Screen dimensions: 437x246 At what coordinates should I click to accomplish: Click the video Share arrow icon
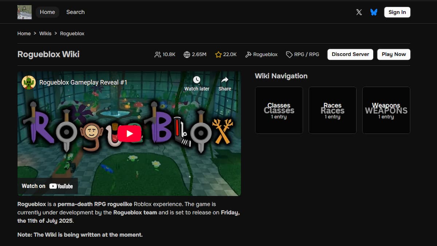pos(225,80)
